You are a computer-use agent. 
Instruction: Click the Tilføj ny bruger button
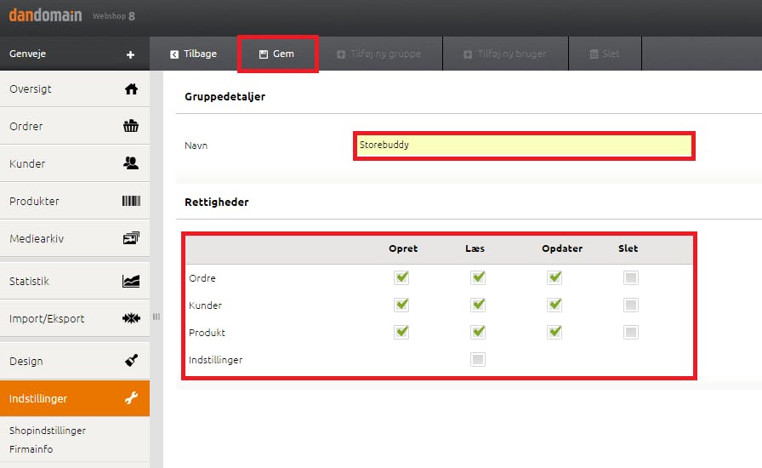[x=505, y=54]
